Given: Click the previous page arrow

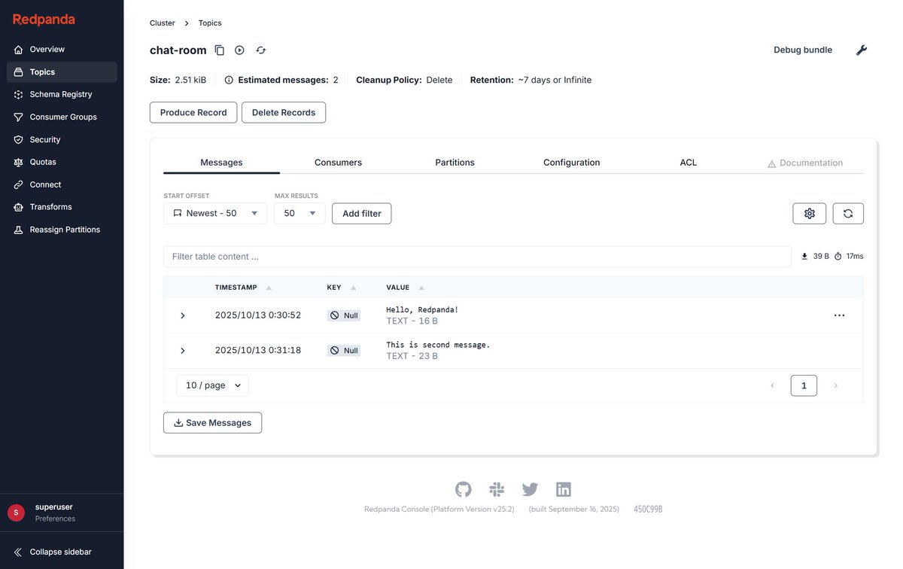Looking at the screenshot, I should point(772,386).
